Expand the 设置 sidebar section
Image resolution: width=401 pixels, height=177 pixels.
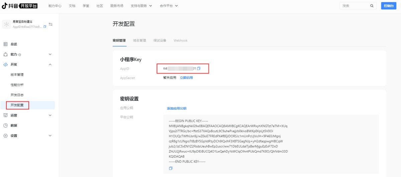(x=50, y=136)
